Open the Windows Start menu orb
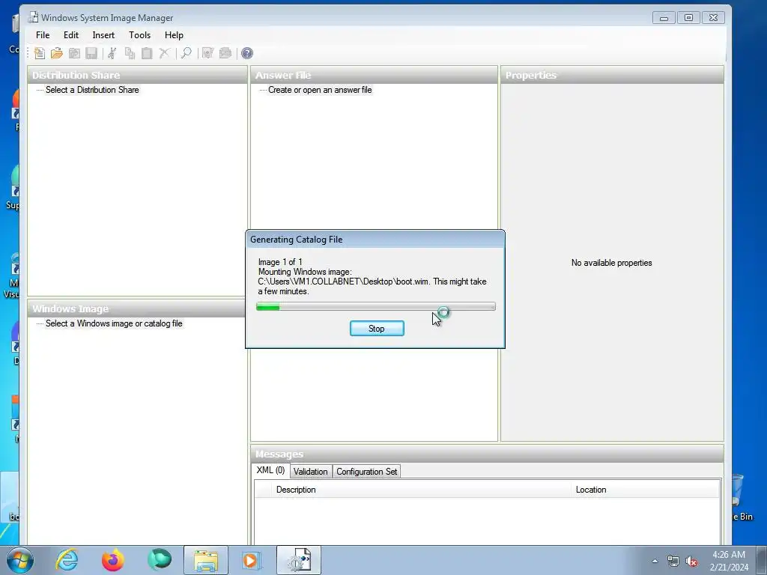This screenshot has width=767, height=575. coord(20,560)
